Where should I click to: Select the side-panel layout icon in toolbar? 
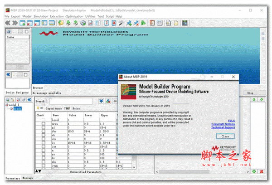(44, 23)
